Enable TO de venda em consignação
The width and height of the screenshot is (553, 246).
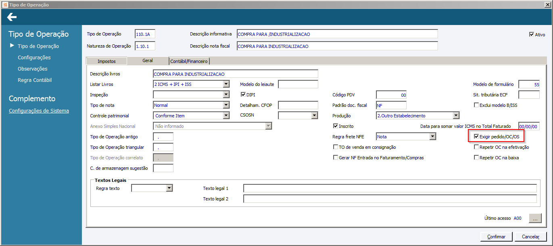click(336, 147)
